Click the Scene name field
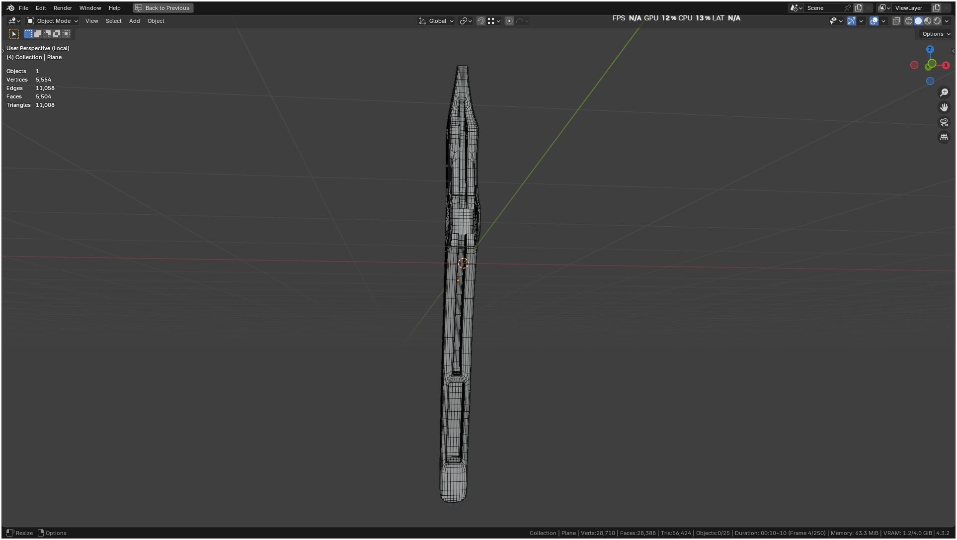The width and height of the screenshot is (957, 540). (824, 8)
